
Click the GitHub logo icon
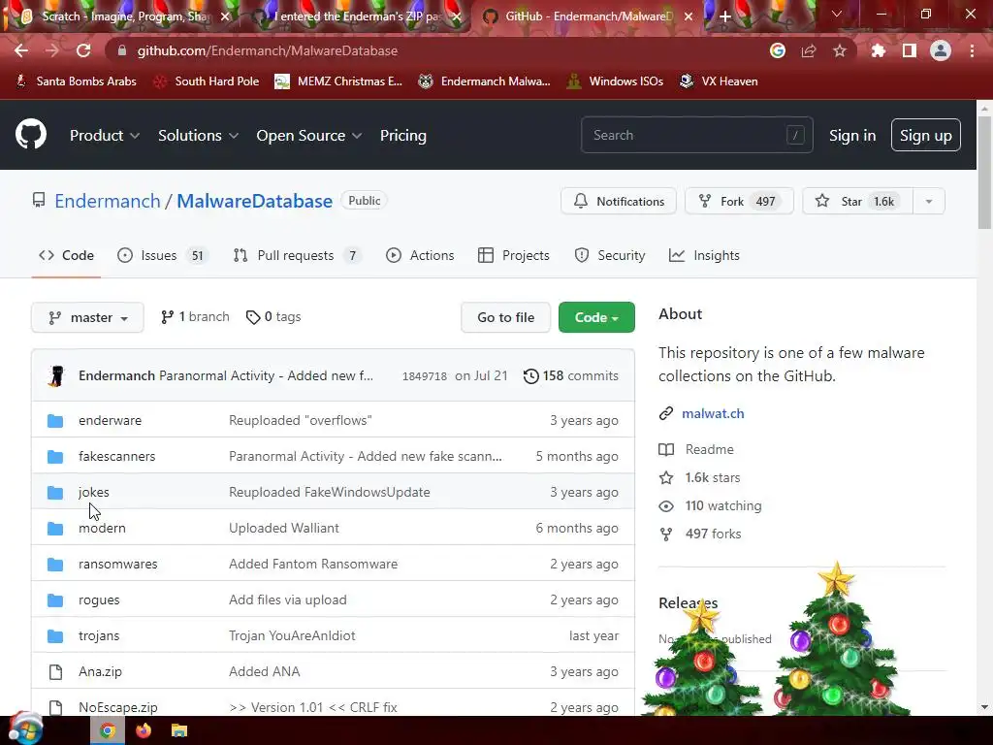click(30, 134)
